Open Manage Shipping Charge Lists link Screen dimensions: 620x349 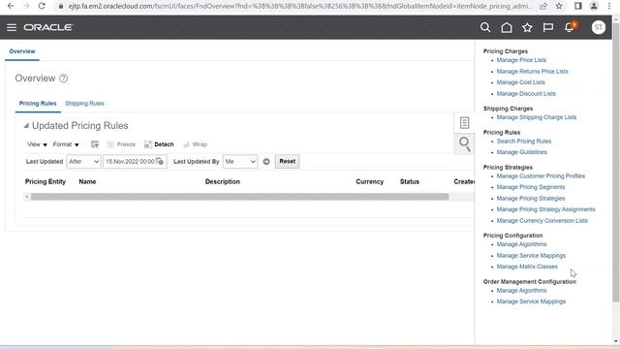coord(536,117)
